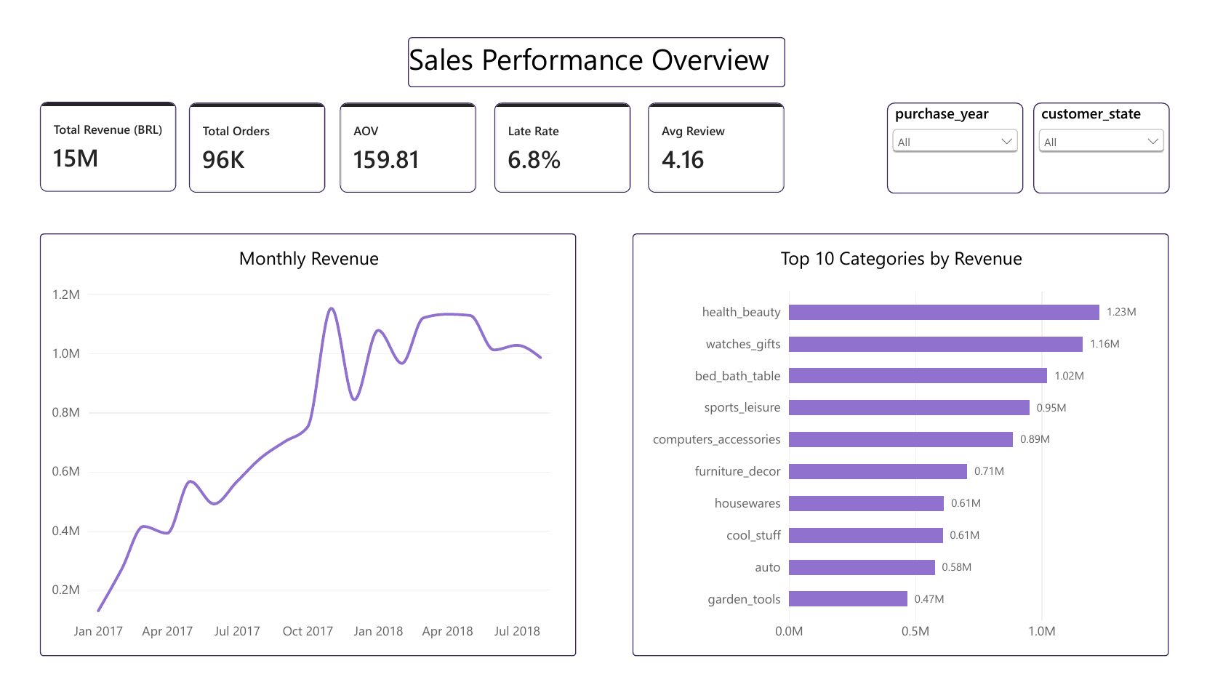1207x698 pixels.
Task: Select the garden_tools bar
Action: click(x=848, y=598)
